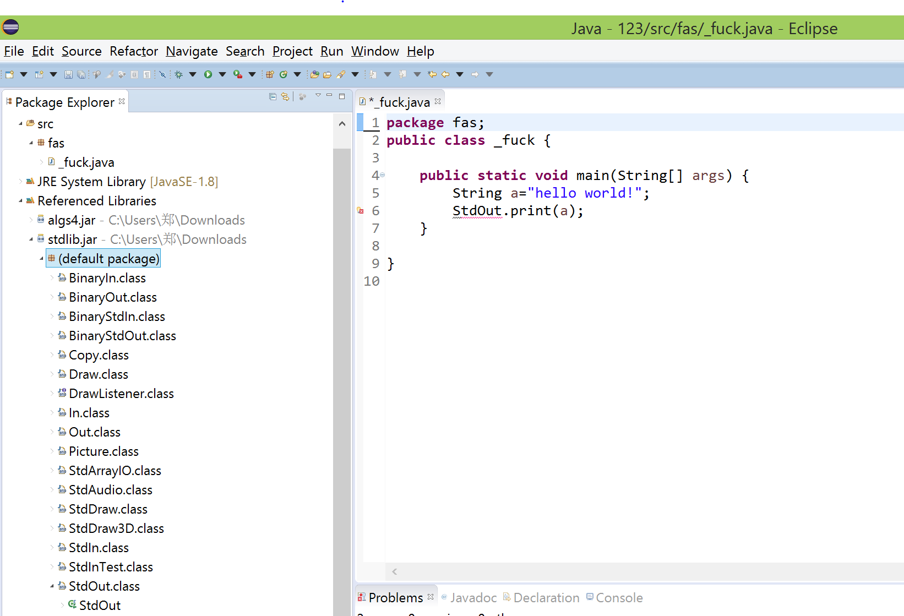Image resolution: width=904 pixels, height=616 pixels.
Task: Open Package Explorer View Menu triangle
Action: pyautogui.click(x=318, y=95)
